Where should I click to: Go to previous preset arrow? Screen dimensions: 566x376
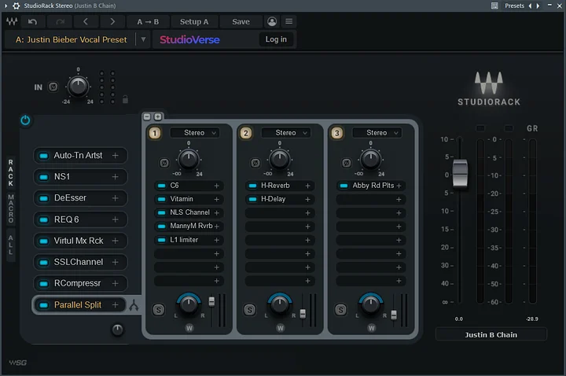86,22
